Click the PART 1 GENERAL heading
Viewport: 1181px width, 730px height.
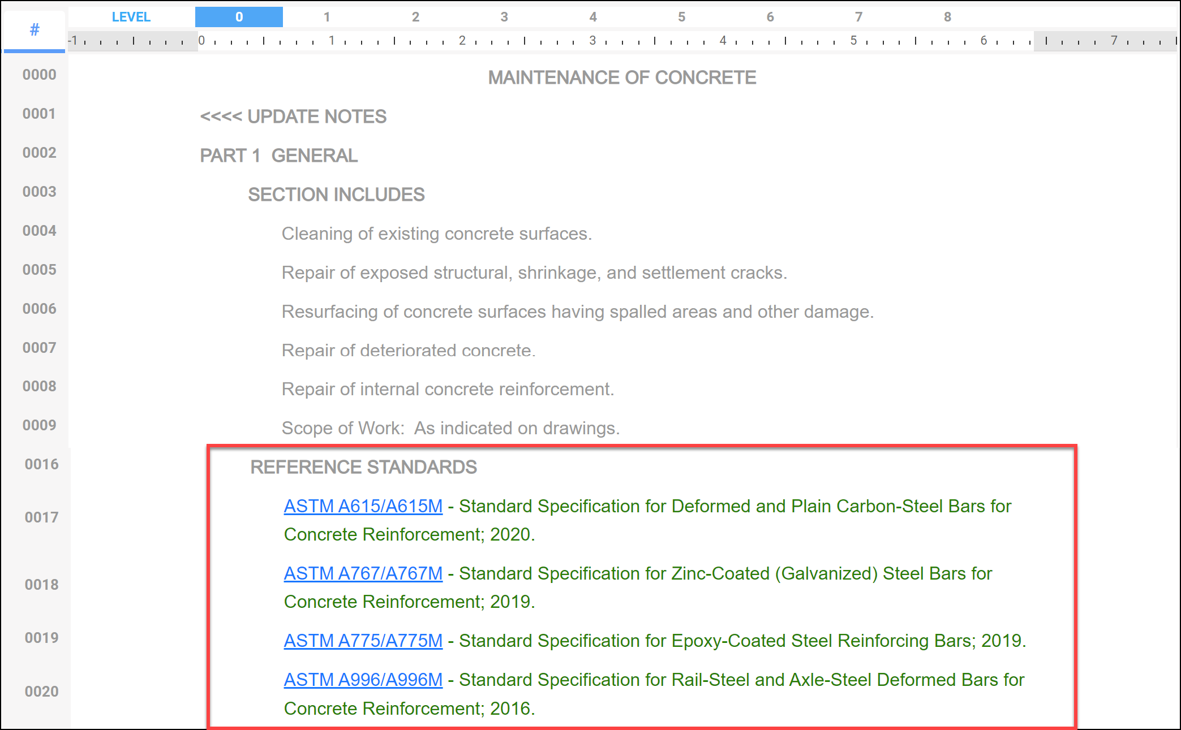(279, 155)
